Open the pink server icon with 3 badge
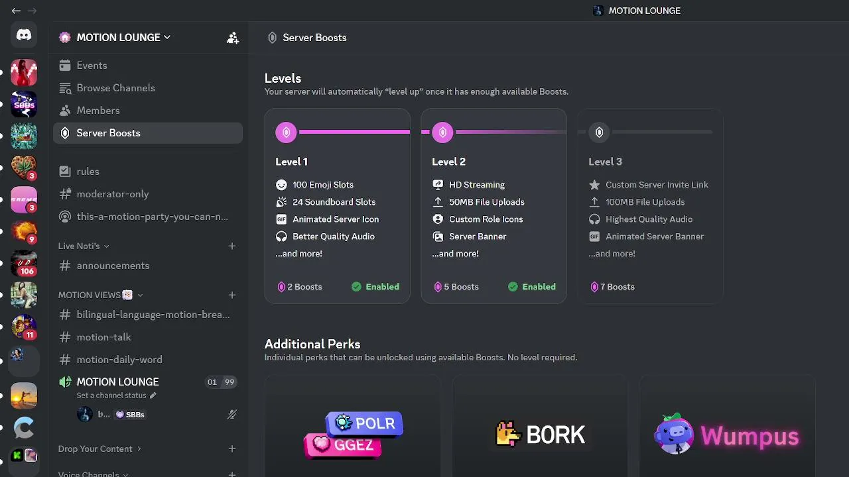Image resolution: width=849 pixels, height=477 pixels. point(24,199)
